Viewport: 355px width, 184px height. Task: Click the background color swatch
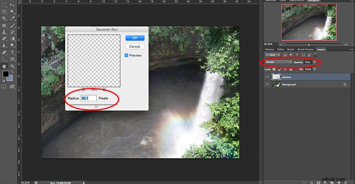point(10,79)
